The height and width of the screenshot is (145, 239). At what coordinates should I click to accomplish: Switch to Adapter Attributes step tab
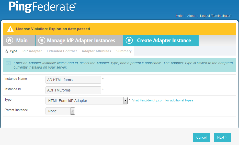click(x=96, y=51)
